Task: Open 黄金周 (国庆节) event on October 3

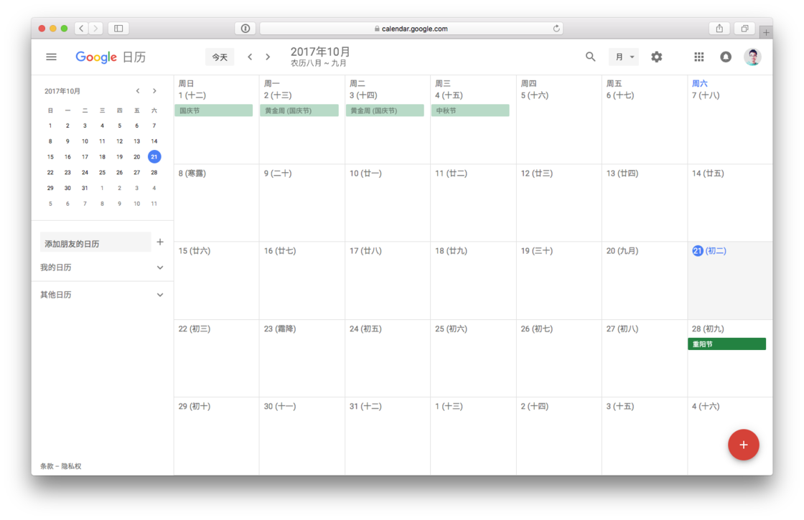Action: pyautogui.click(x=385, y=110)
